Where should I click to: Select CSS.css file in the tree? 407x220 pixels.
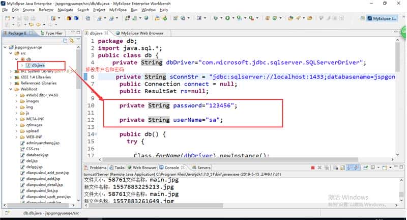pyautogui.click(x=30, y=149)
